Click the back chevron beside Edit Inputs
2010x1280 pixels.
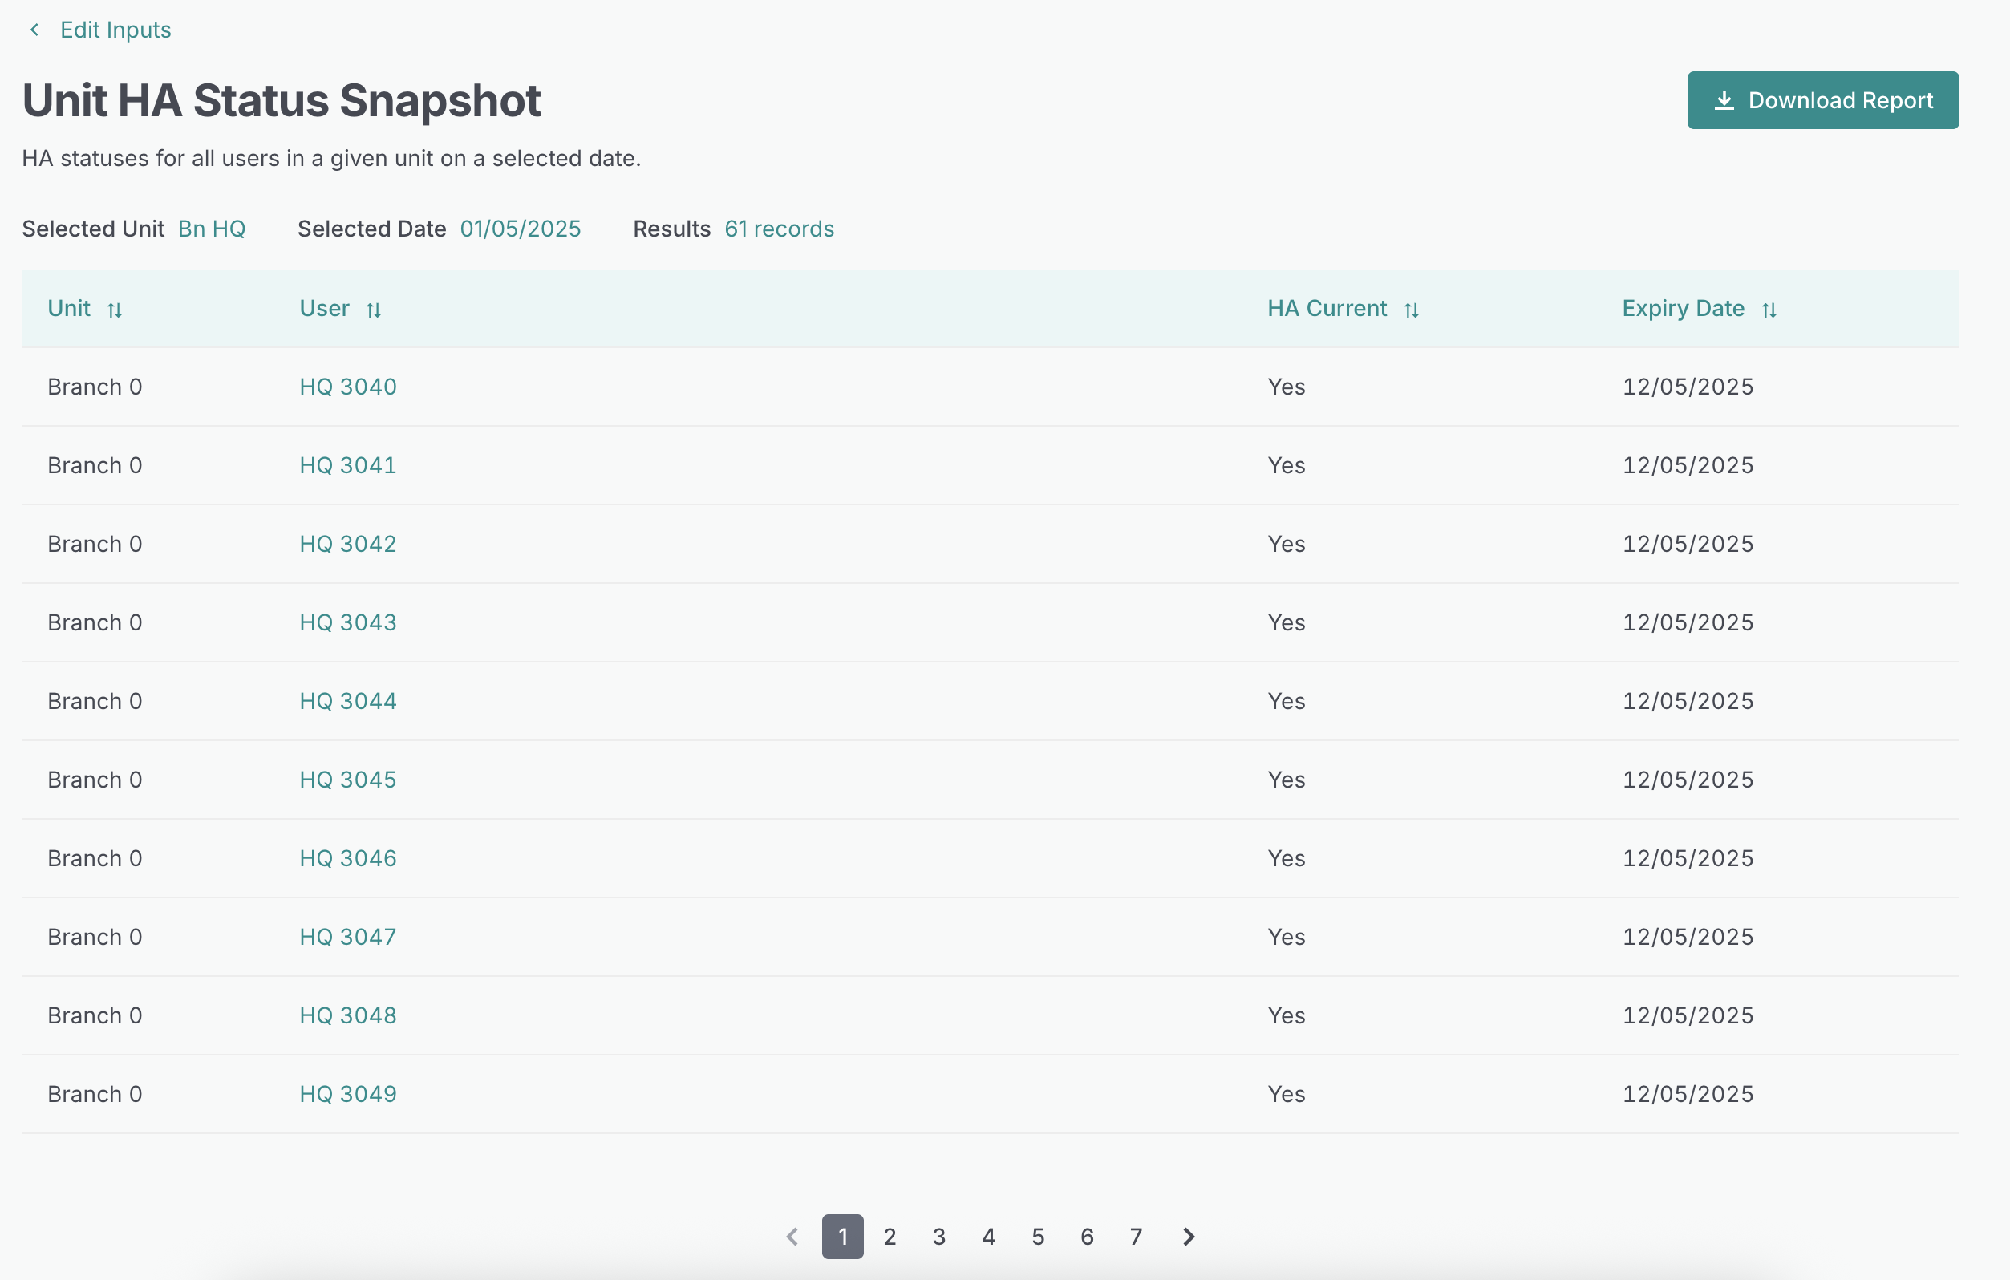pyautogui.click(x=34, y=30)
